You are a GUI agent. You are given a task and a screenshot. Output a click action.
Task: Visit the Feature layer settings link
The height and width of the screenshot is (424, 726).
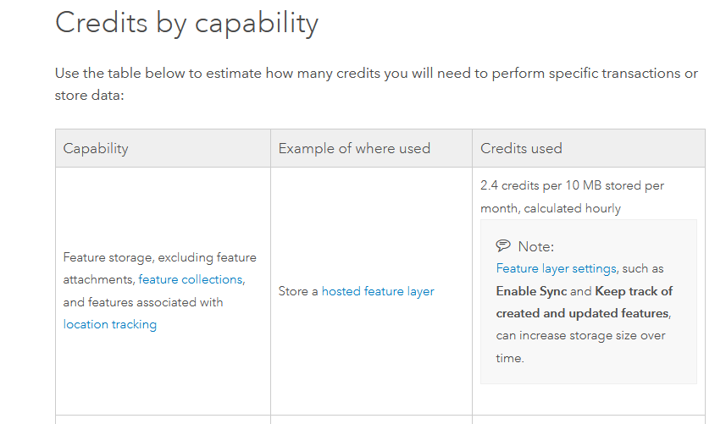(556, 268)
